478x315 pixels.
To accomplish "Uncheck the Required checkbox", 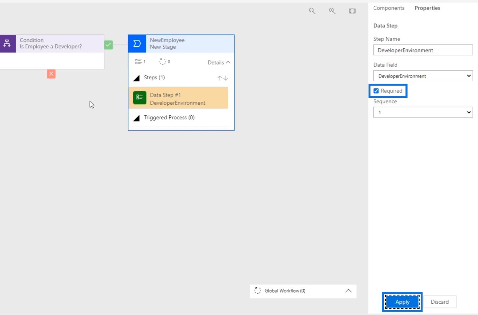I will (376, 91).
